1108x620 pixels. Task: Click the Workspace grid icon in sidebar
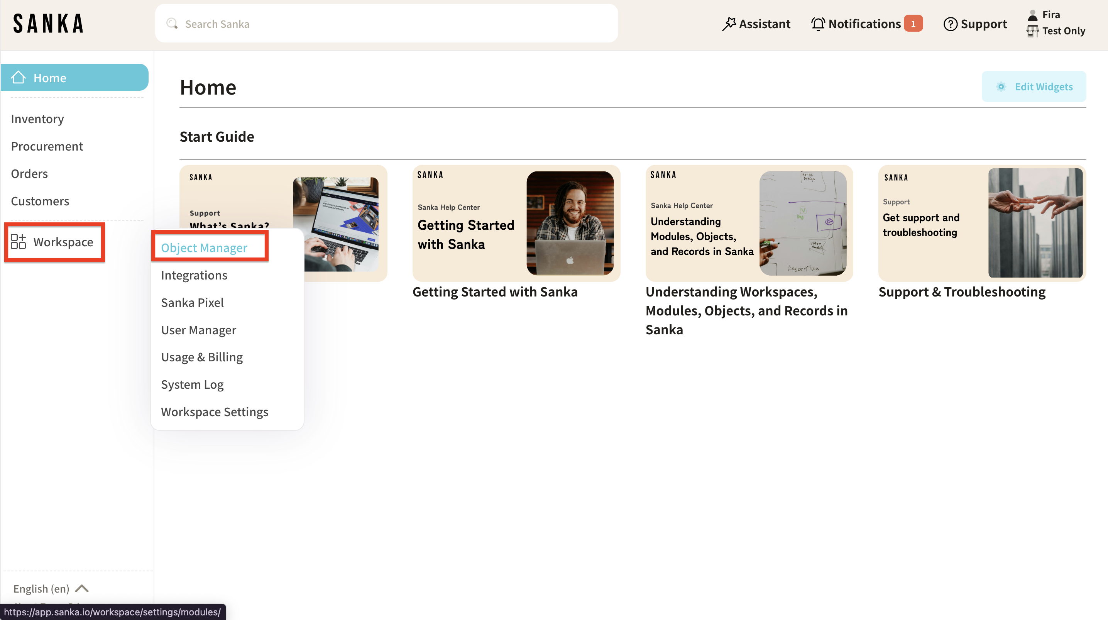[x=19, y=241]
